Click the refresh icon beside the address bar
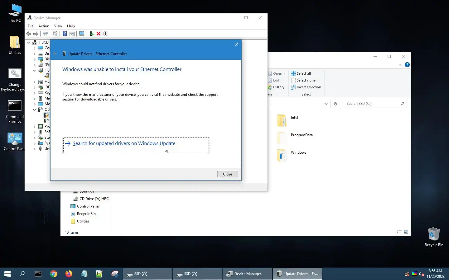The width and height of the screenshot is (449, 280). point(336,104)
